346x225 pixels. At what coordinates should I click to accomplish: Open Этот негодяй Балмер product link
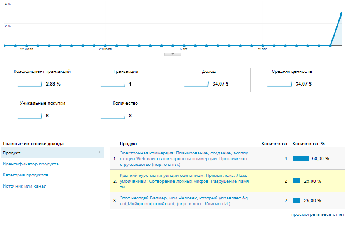click(x=183, y=201)
